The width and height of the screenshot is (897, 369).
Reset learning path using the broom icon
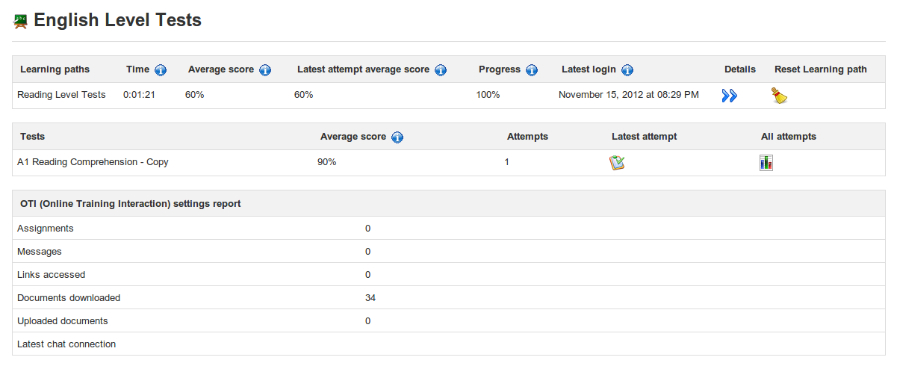point(780,96)
